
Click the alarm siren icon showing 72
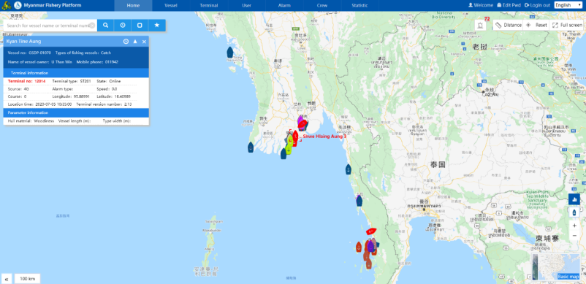tap(480, 25)
